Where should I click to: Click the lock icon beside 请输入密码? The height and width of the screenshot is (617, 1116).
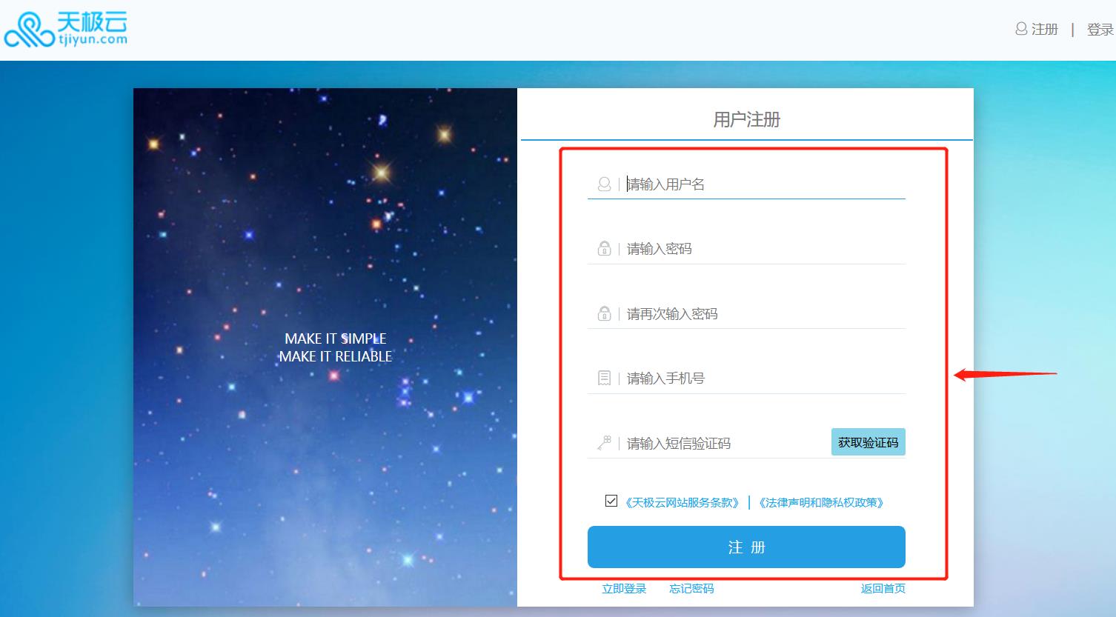605,248
